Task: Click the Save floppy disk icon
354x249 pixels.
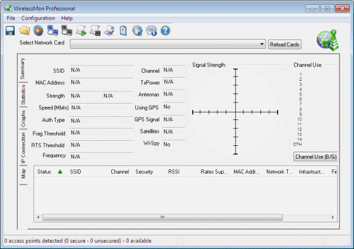Action: 10,30
